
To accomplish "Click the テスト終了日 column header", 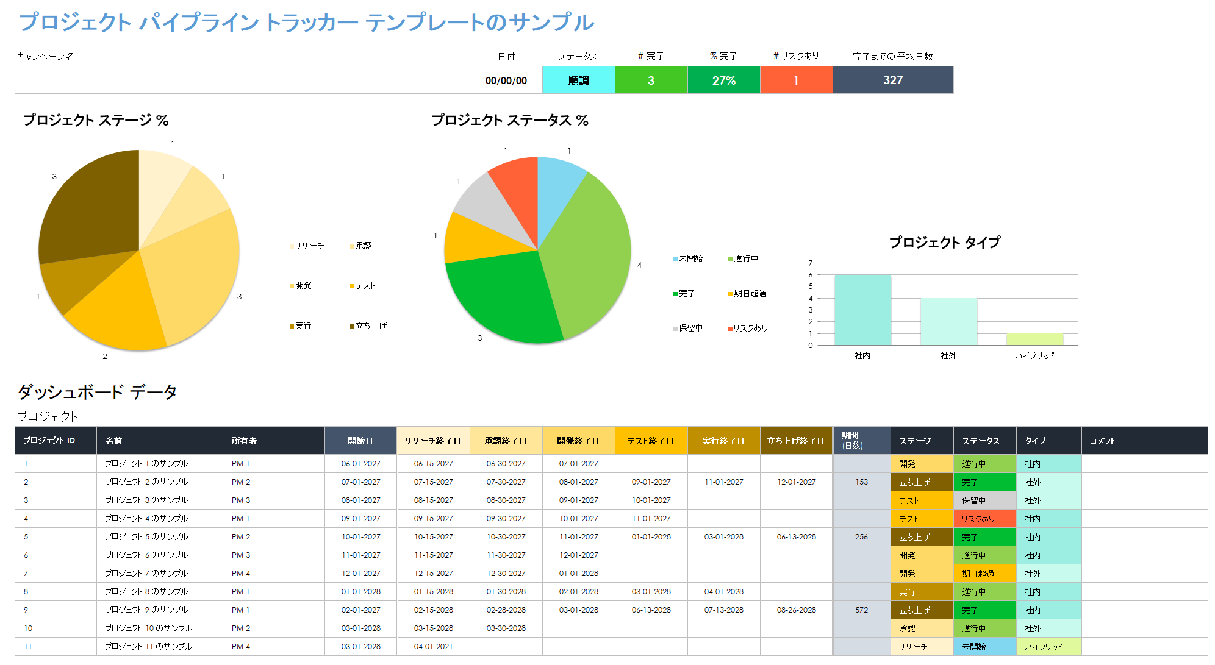I will 651,441.
